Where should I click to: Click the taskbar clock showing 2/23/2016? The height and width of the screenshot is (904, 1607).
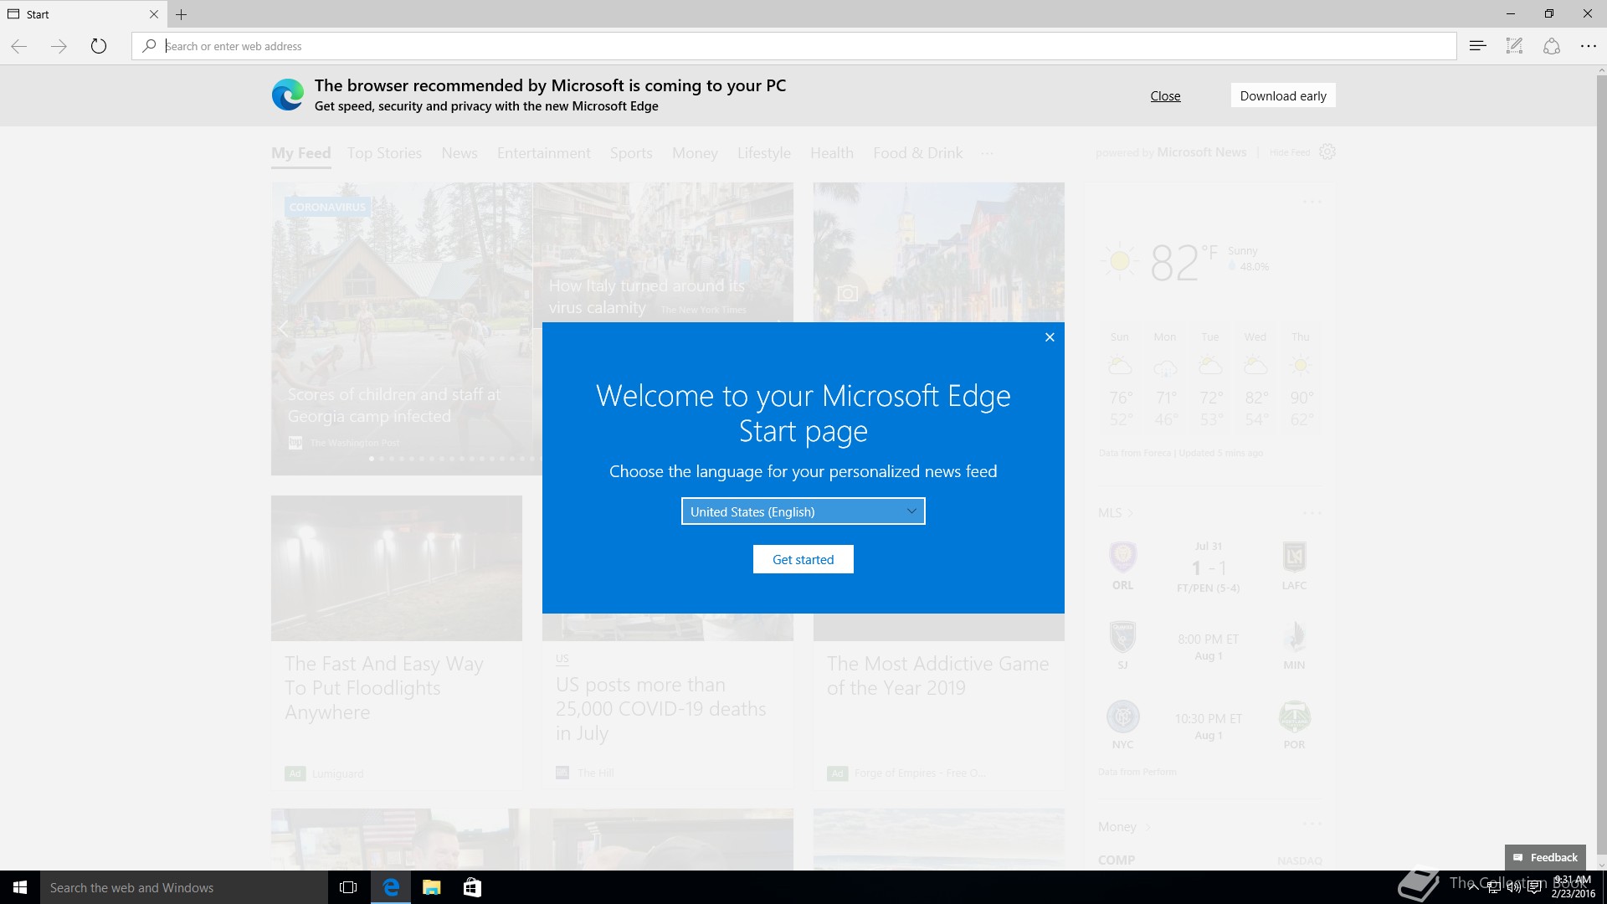[1573, 887]
